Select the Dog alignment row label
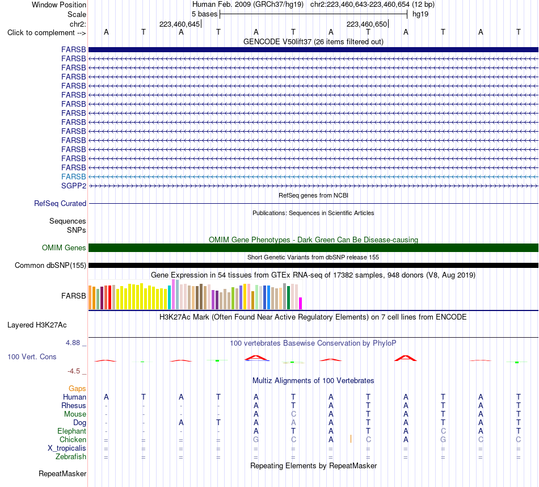The width and height of the screenshot is (539, 487). point(79,423)
